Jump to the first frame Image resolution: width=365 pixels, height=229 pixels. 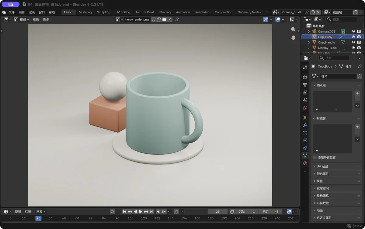(x=124, y=212)
